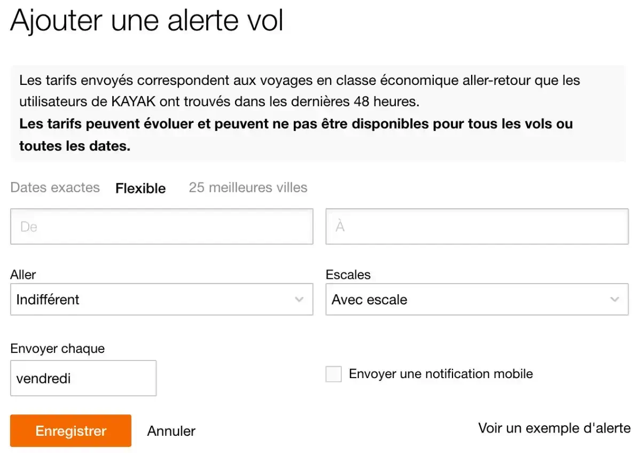Switch to the '25 meilleures villes' tab
Image resolution: width=641 pixels, height=455 pixels.
coord(248,187)
